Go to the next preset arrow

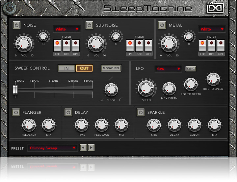91,148
